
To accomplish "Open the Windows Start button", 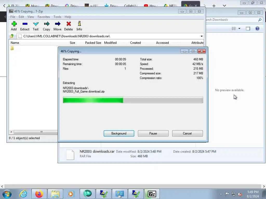I will (7, 194).
